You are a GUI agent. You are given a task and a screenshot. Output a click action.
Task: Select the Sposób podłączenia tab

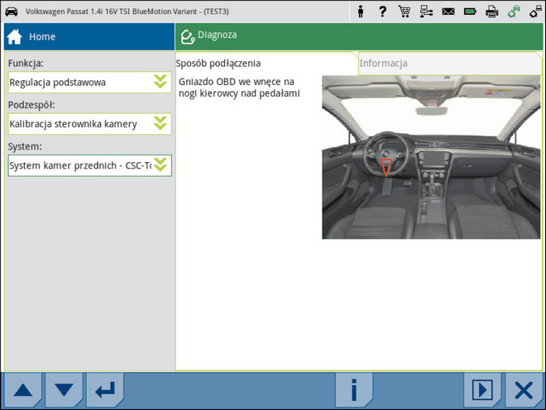click(218, 64)
